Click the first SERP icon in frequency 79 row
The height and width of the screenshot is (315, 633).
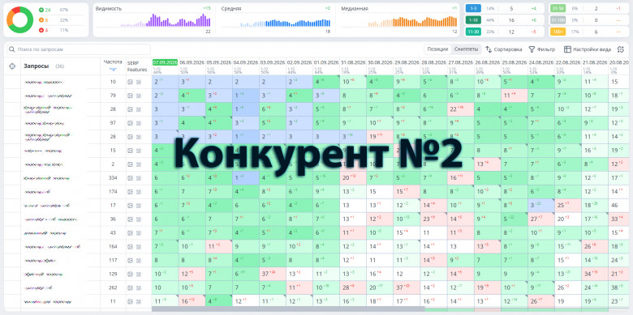click(130, 96)
